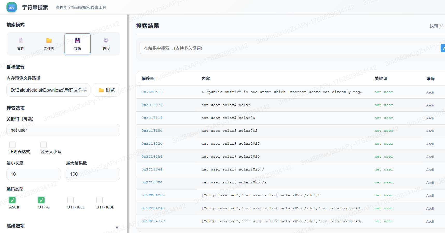Click the 关键词 column header
The image size is (445, 233).
point(381,79)
